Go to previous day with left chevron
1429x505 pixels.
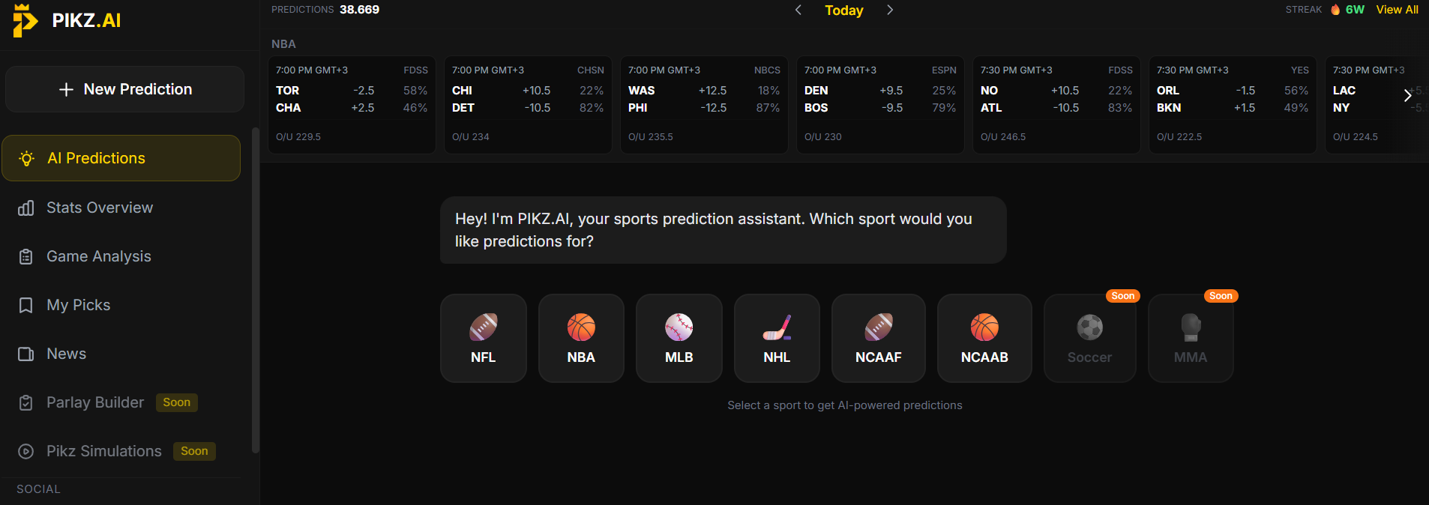798,10
